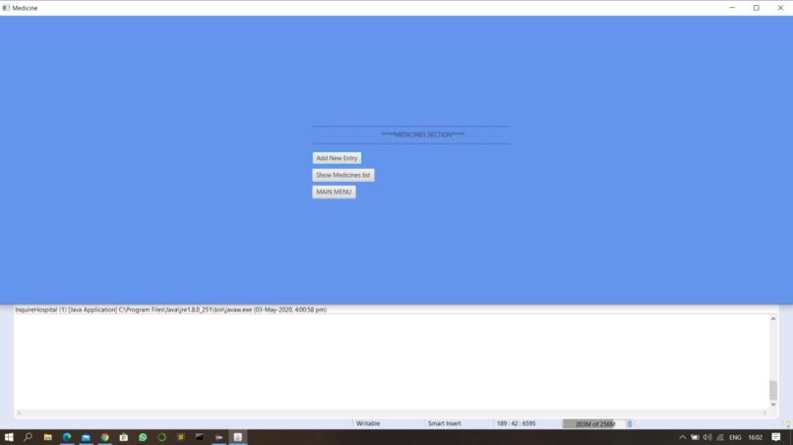
Task: Click the Writable status bar entry
Action: click(x=368, y=423)
